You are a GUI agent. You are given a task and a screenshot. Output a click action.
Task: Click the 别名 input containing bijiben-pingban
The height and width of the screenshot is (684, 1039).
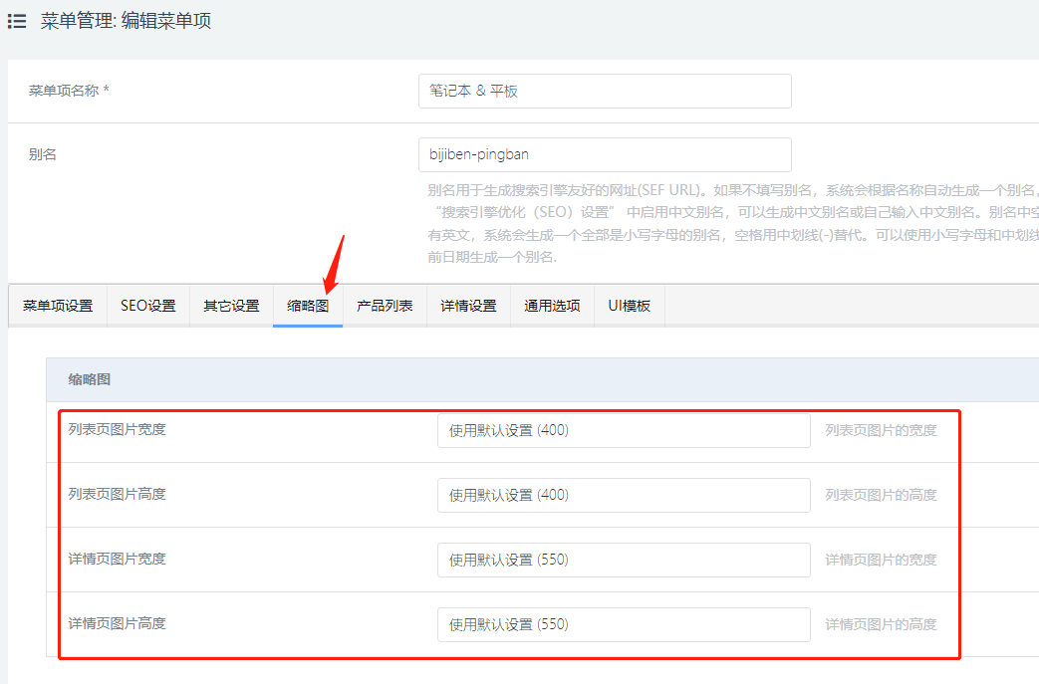click(605, 154)
